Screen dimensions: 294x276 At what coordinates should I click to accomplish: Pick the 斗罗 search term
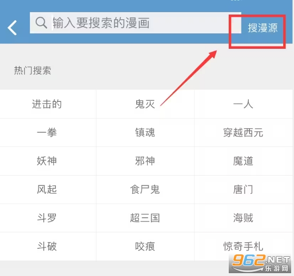pos(46,218)
